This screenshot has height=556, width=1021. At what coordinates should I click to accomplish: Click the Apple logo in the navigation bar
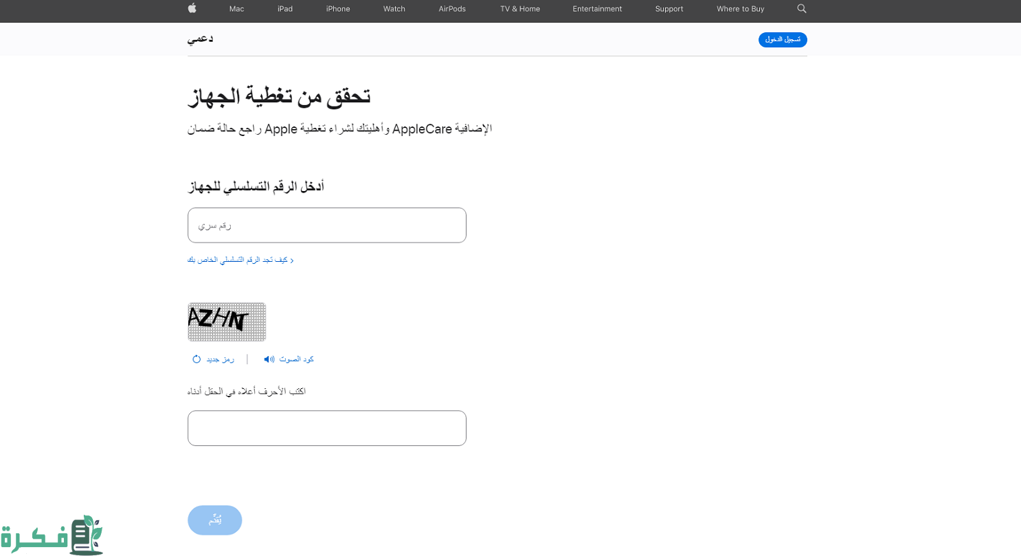click(192, 8)
